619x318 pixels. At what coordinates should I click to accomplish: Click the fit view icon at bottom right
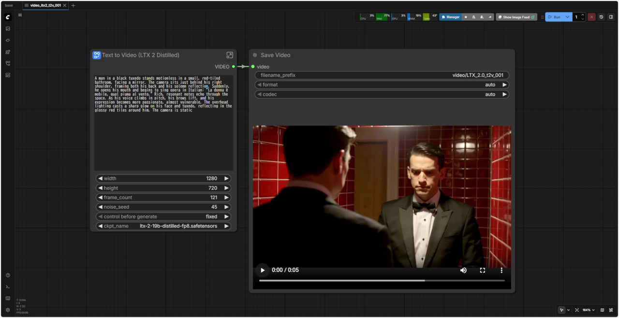pos(577,310)
